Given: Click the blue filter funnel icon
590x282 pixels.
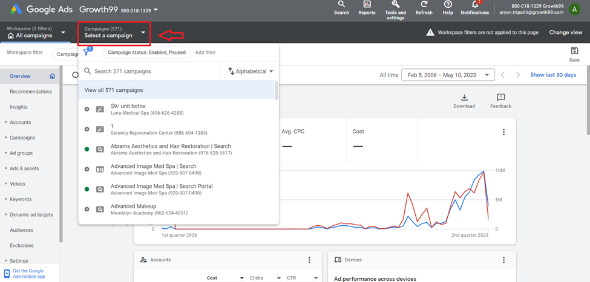Looking at the screenshot, I should [87, 52].
